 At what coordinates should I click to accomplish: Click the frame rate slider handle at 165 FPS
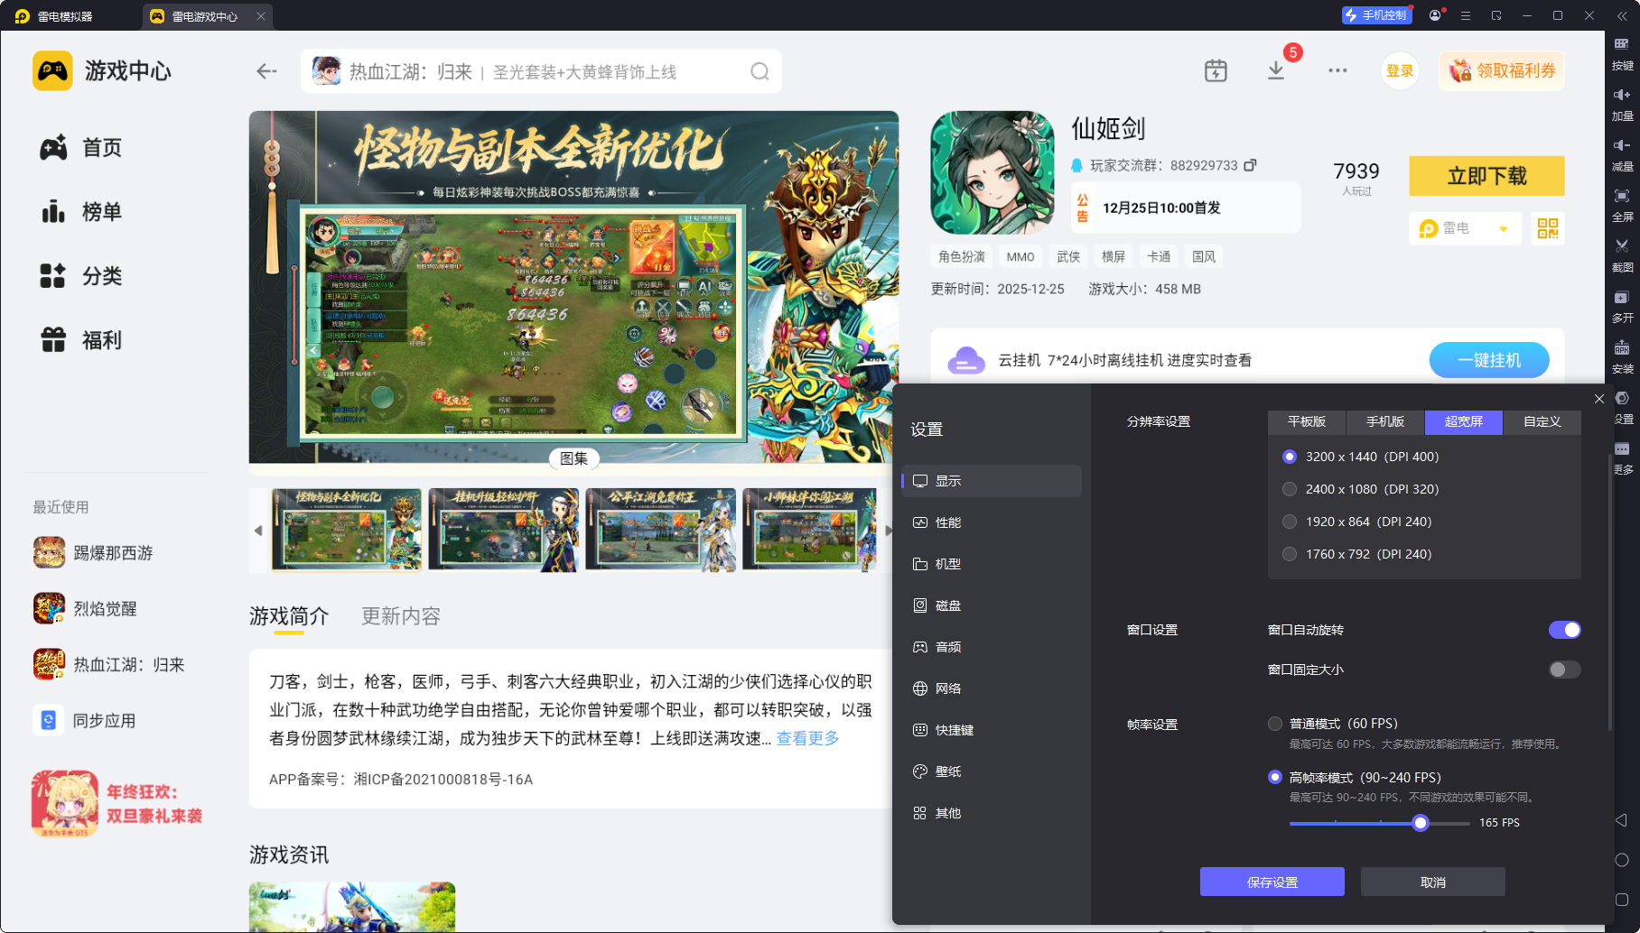click(1421, 823)
